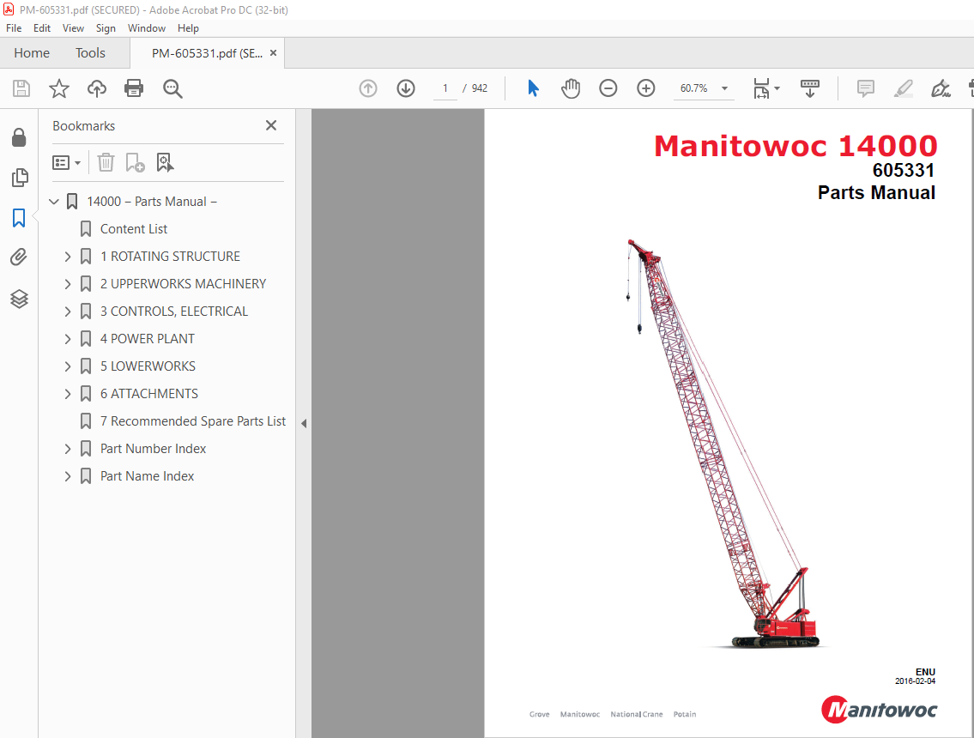Expand 4 POWER PLANT bookmark
The width and height of the screenshot is (974, 738).
pos(68,339)
